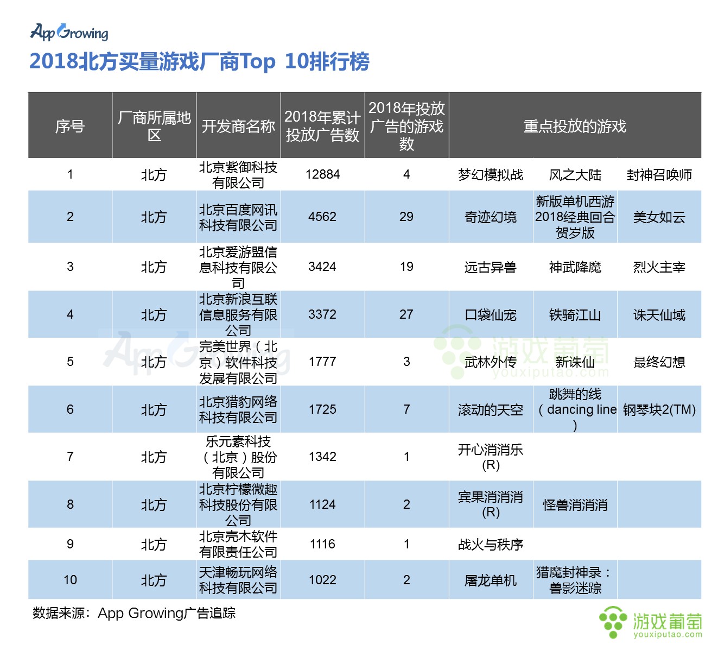The width and height of the screenshot is (718, 657).
Task: Click the game name 远古异兽
Action: [x=491, y=267]
